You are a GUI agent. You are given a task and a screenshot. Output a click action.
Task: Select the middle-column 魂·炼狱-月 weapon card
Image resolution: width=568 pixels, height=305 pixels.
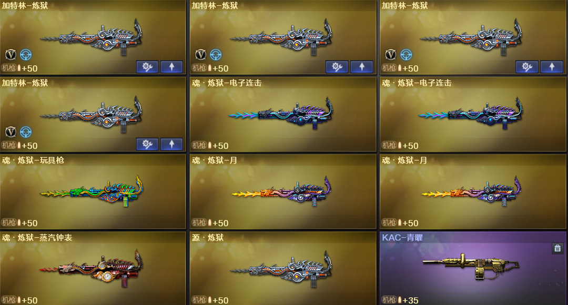[x=283, y=191]
